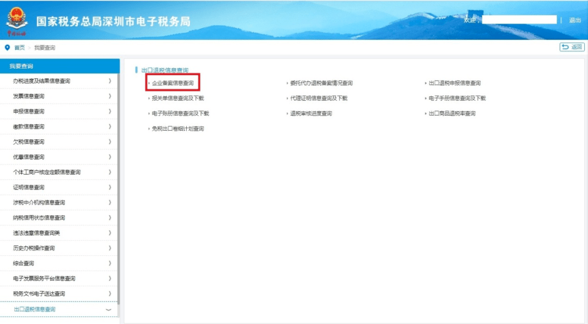
Task: Select 办税进度及结果信息查询 menu item
Action: click(41, 81)
